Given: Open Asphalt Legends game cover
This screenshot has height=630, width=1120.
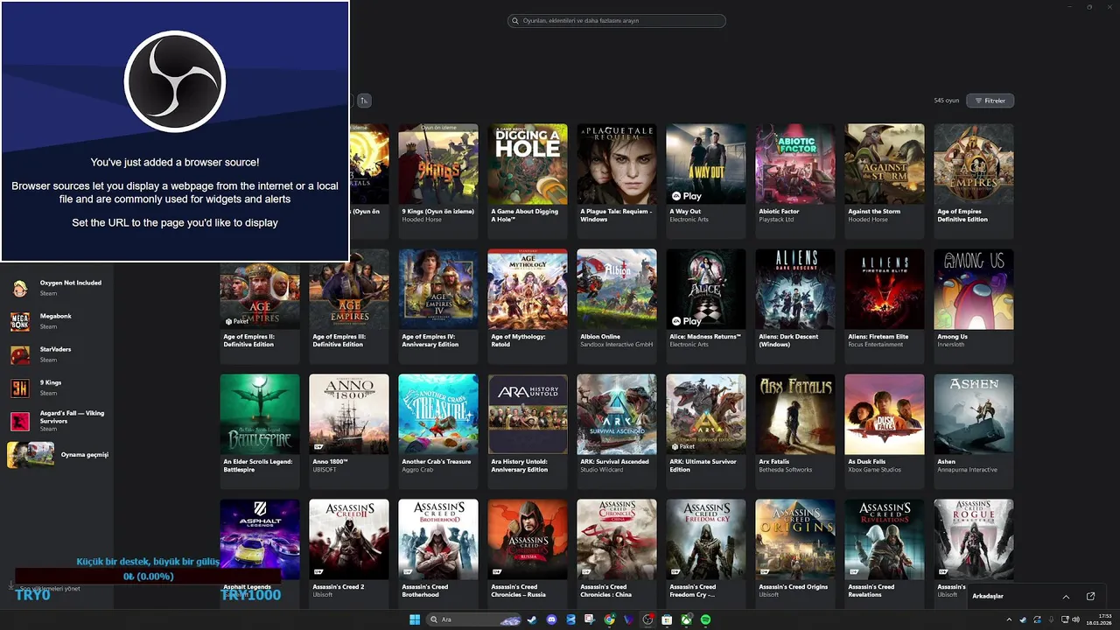Looking at the screenshot, I should 260,539.
